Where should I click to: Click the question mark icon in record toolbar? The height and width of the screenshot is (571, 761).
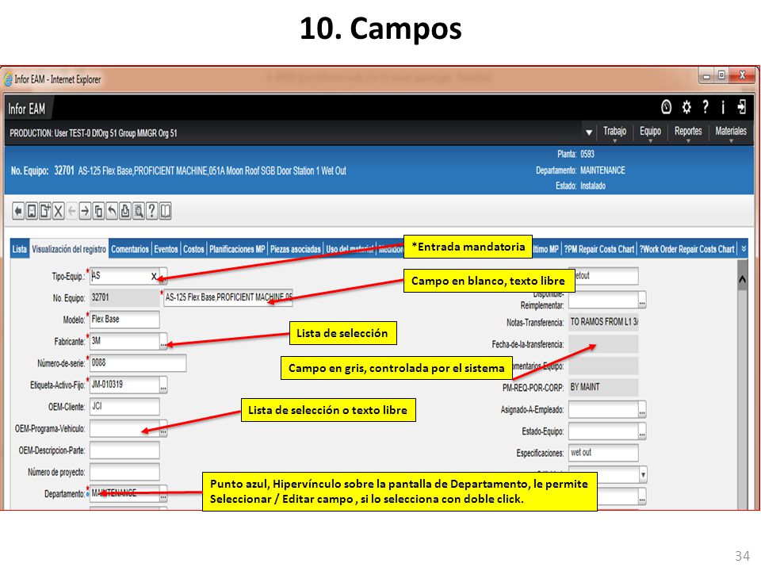pos(152,211)
